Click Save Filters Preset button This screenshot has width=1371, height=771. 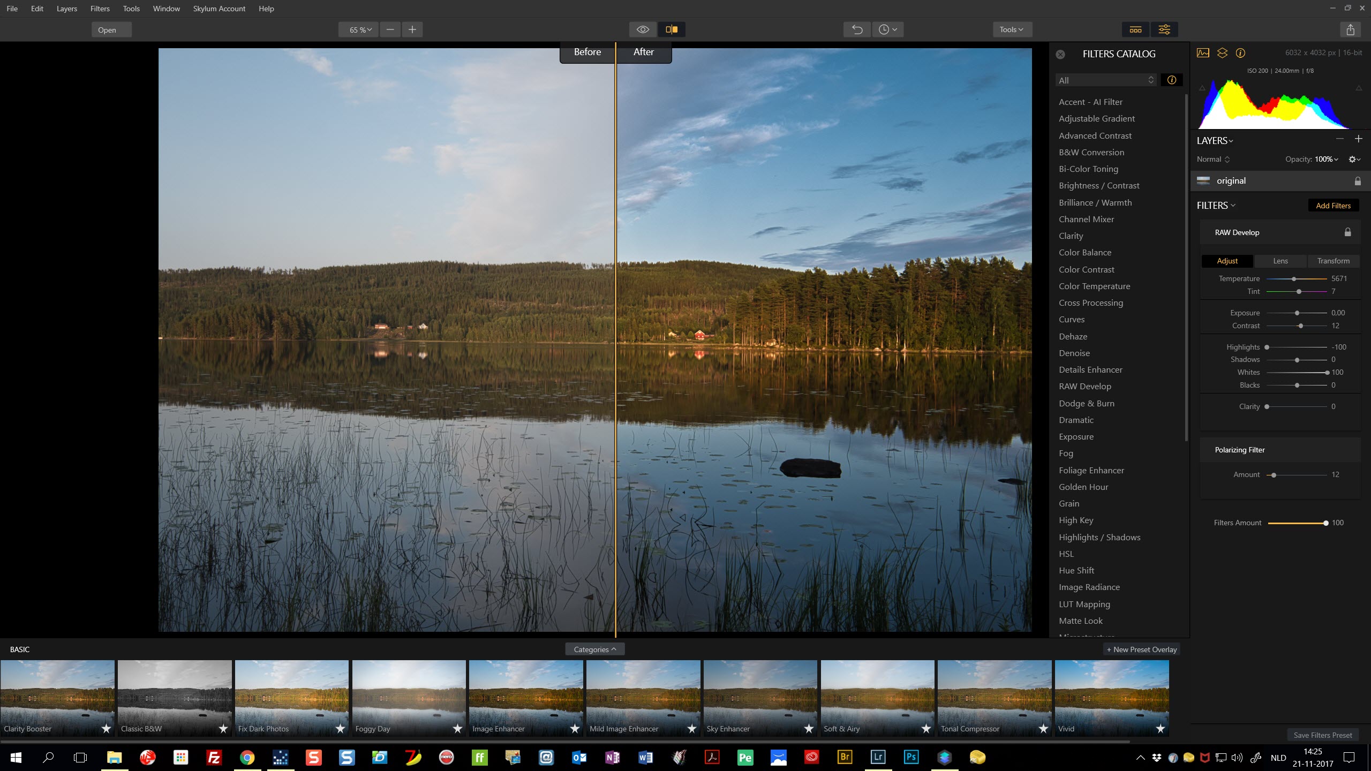tap(1322, 735)
